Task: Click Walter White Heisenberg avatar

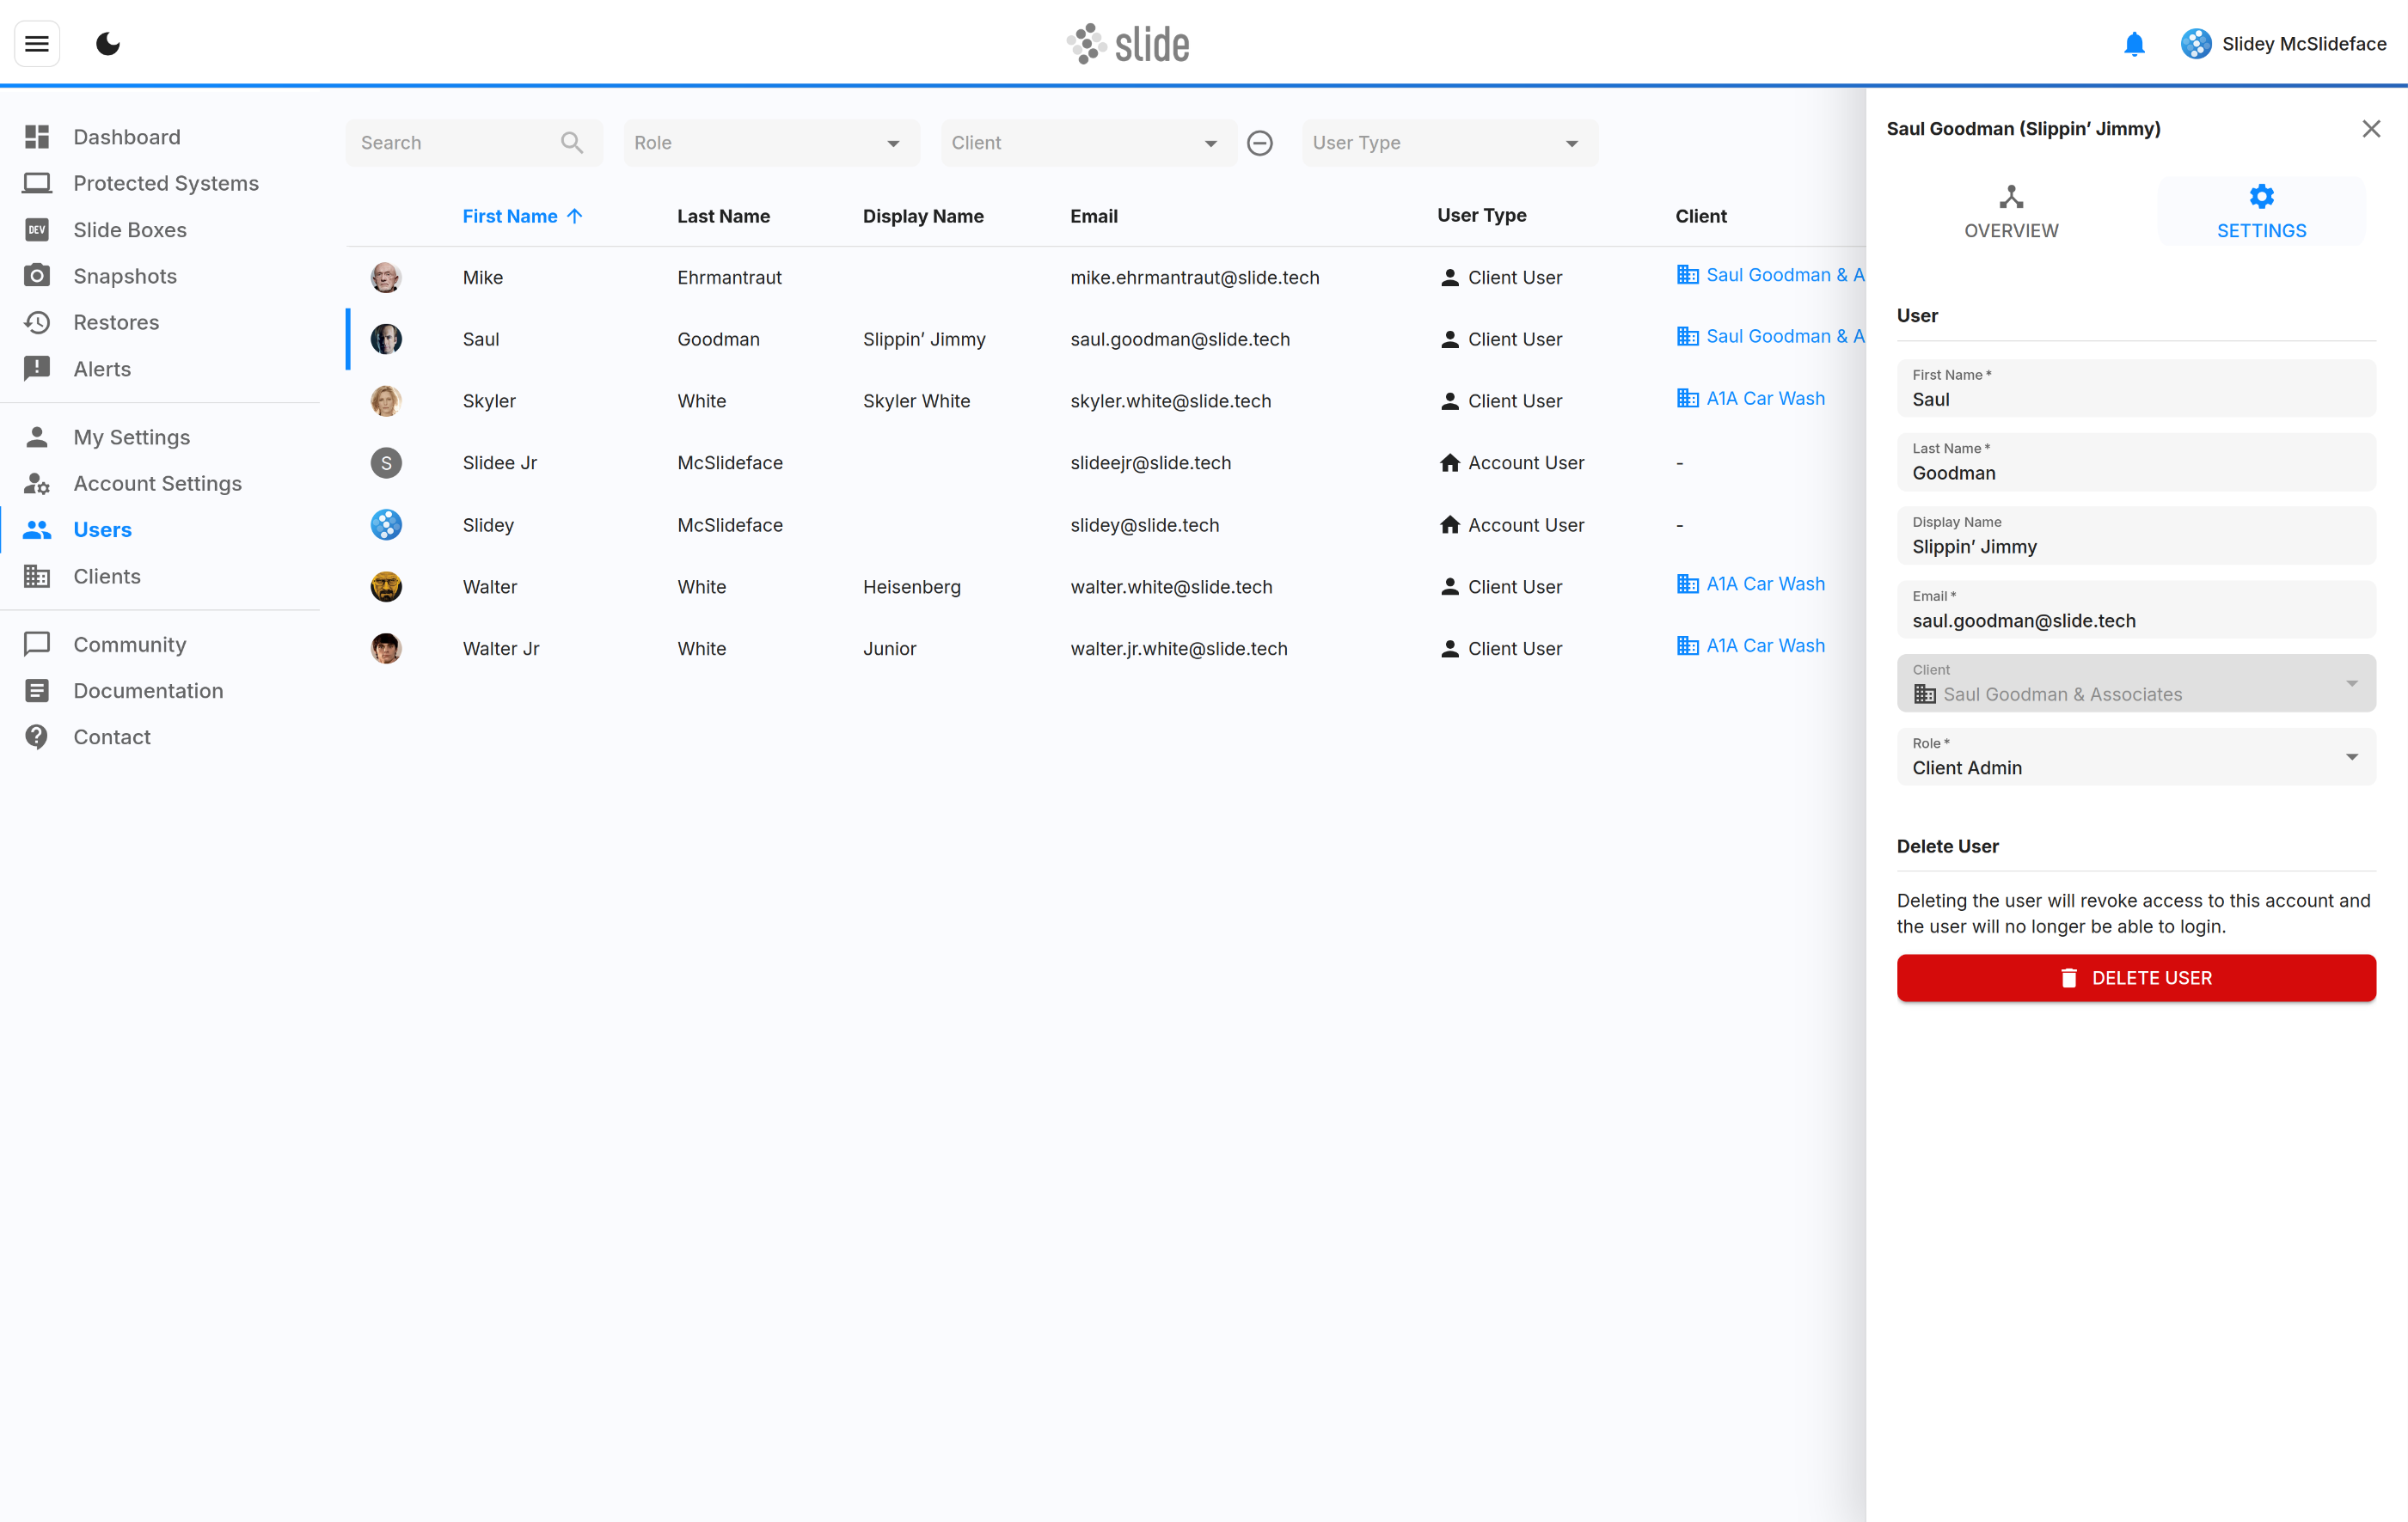Action: pos(386,587)
